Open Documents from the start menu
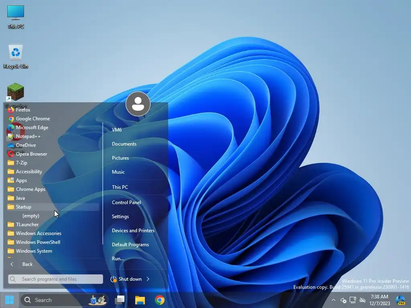411x308 pixels. pyautogui.click(x=124, y=144)
